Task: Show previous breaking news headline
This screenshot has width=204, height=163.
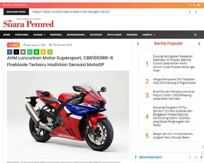Action: 190,12
